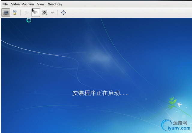Open the File menu
The width and height of the screenshot is (192, 133).
(5, 4)
